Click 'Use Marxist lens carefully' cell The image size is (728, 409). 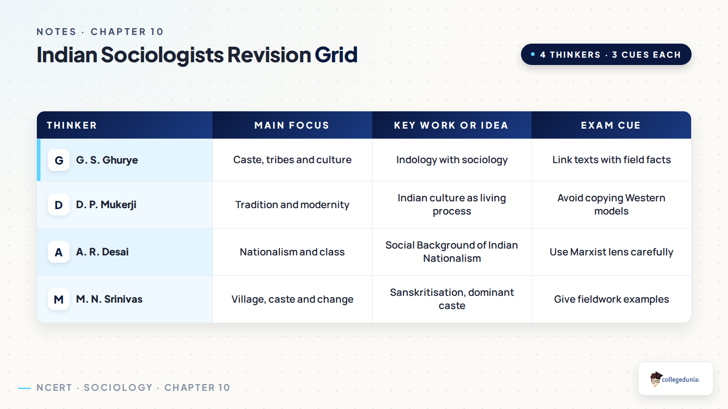click(x=611, y=252)
